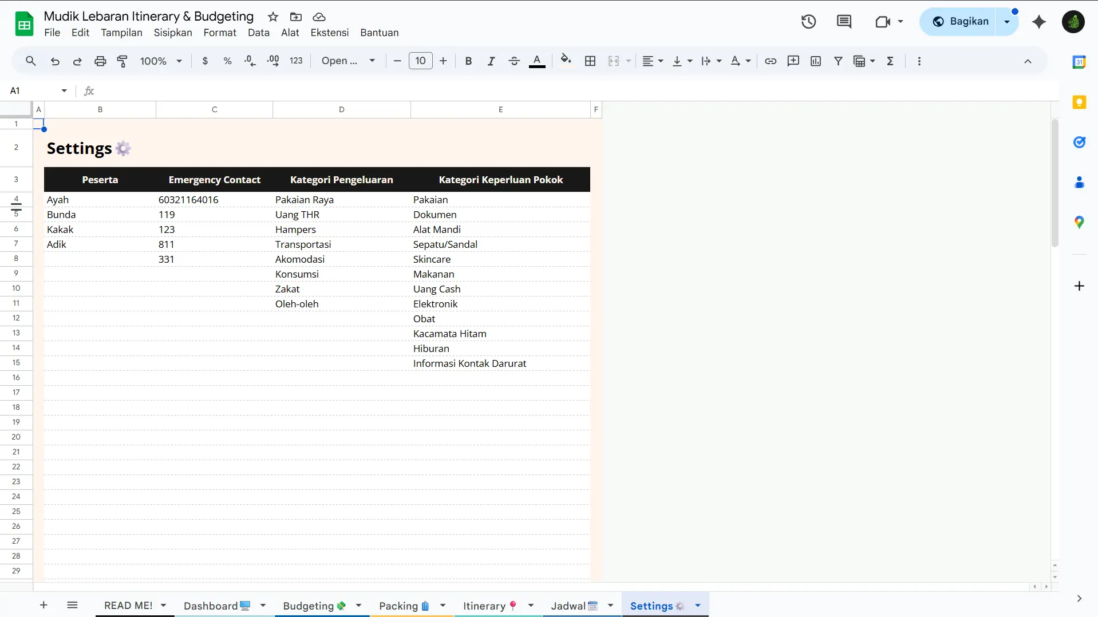The image size is (1098, 617).
Task: Open the name box dropdown next to A1
Action: (64, 90)
